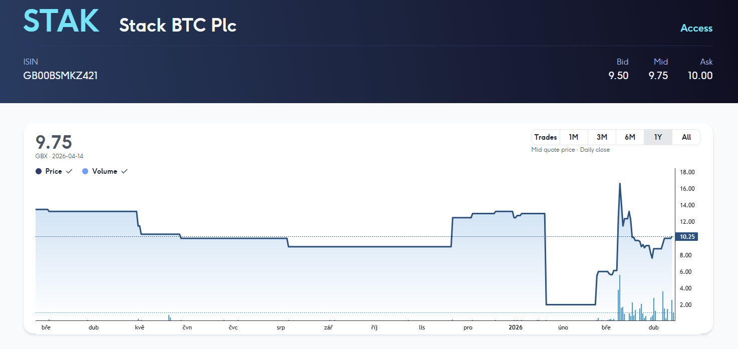Click the 2026 year axis label
This screenshot has height=349, width=738.
[515, 327]
